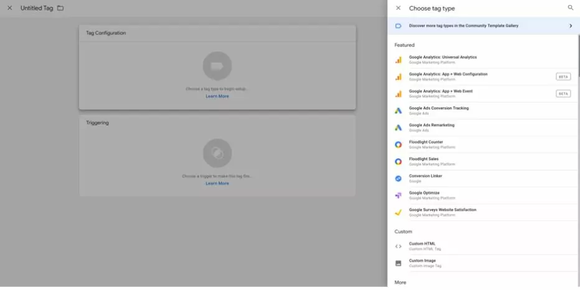Select Google Analytics: App + Web Event
Screen dimensions: 580x290
483,94
